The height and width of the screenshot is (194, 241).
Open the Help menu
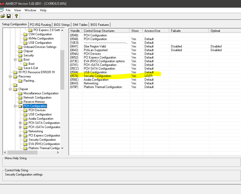(43, 10)
